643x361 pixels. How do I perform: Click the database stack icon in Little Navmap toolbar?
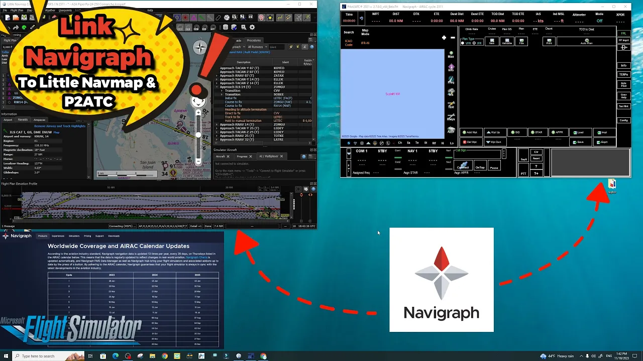tap(226, 27)
